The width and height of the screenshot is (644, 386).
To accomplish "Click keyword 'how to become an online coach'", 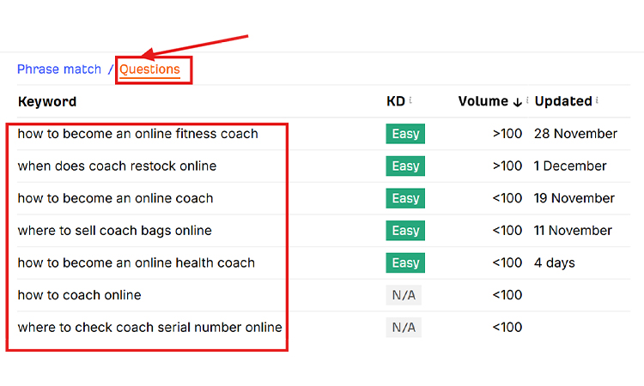I will point(115,198).
